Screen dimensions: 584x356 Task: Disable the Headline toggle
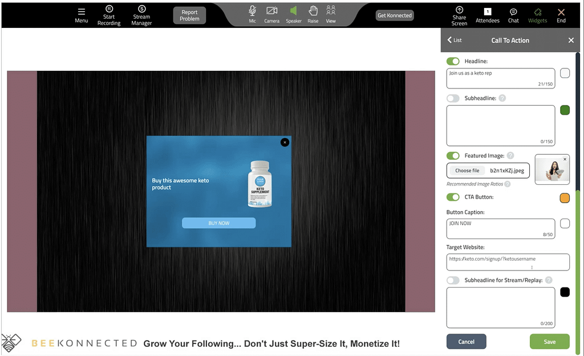[453, 61]
